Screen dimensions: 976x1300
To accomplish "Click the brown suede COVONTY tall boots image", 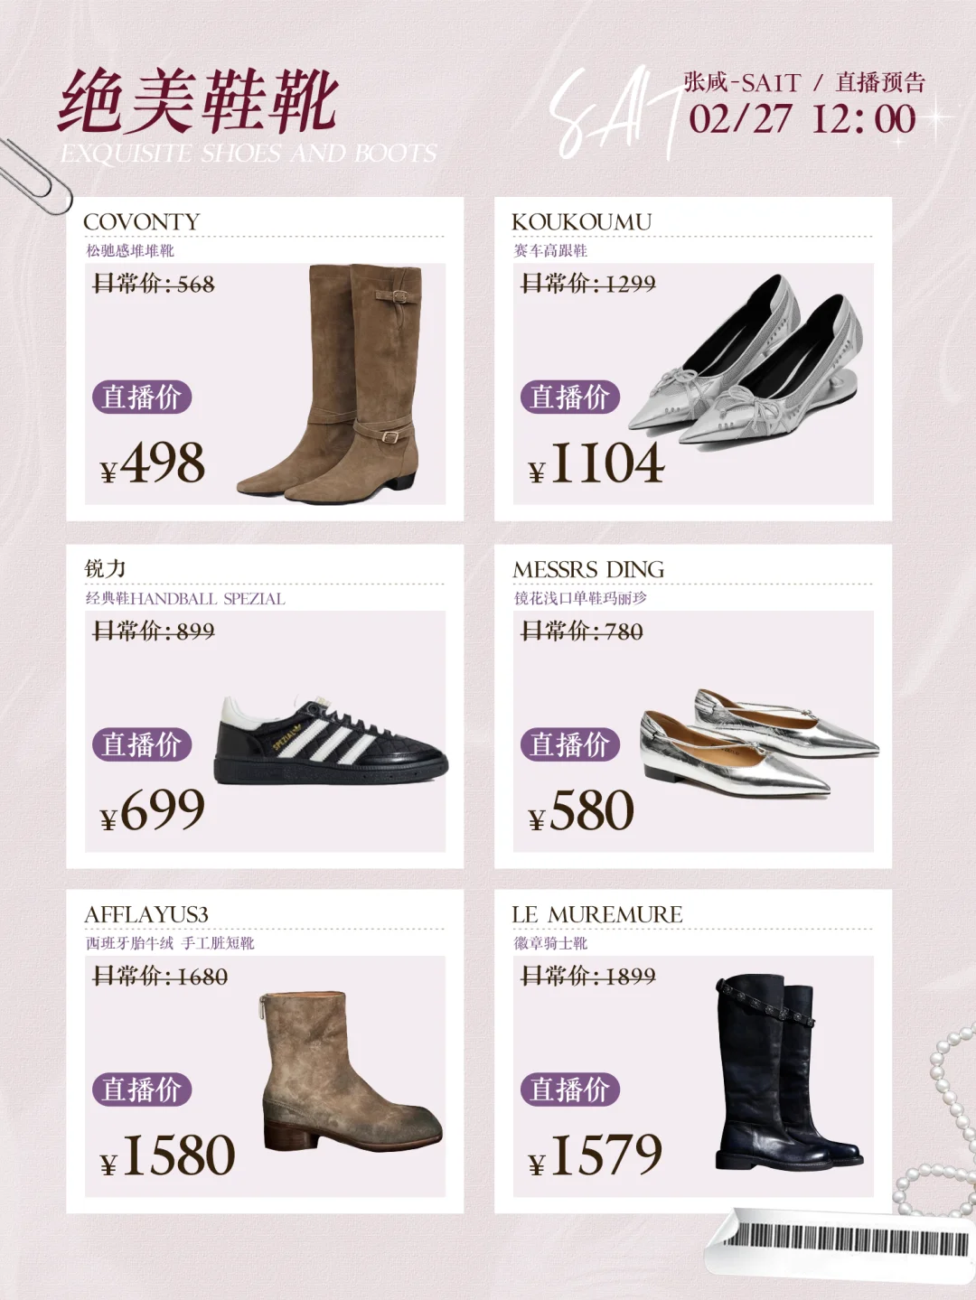I will (329, 384).
